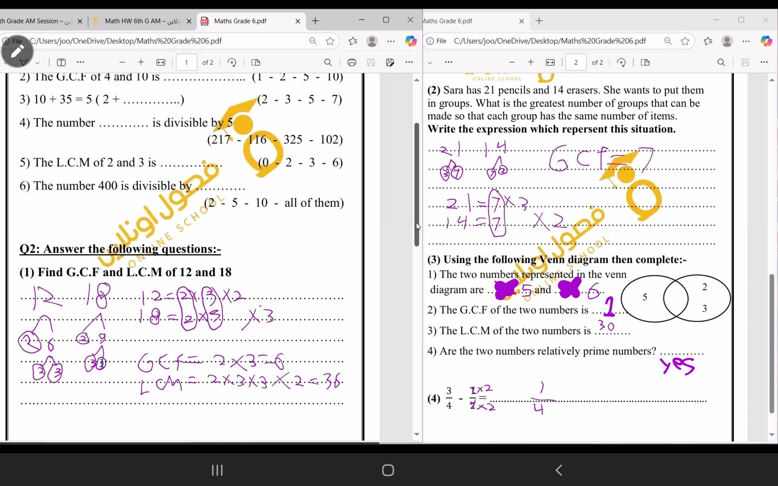The image size is (778, 486).
Task: Close Maths Grade 6.pdf tab in left window
Action: tap(298, 21)
